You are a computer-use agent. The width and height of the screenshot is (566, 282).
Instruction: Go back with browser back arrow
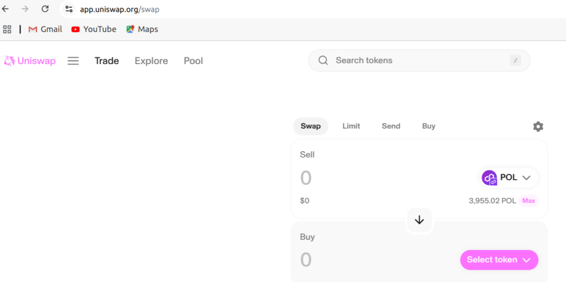[6, 9]
